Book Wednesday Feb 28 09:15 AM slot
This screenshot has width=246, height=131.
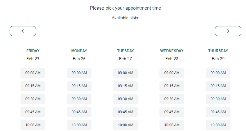coord(172,86)
